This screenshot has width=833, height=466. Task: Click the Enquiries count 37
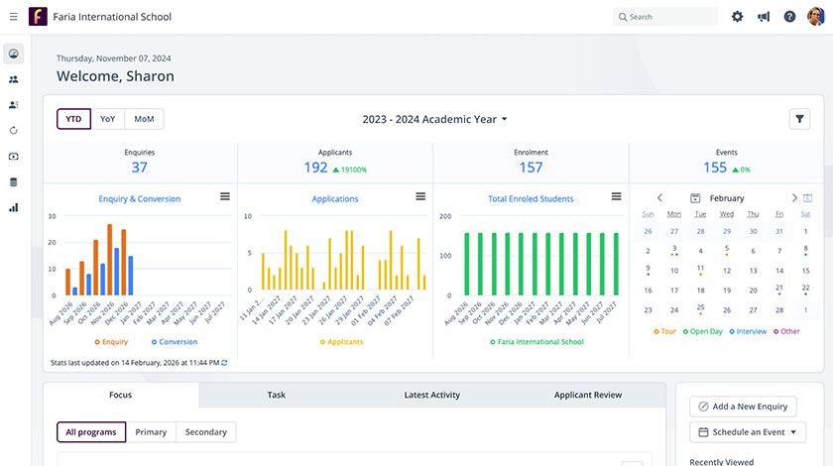click(139, 168)
